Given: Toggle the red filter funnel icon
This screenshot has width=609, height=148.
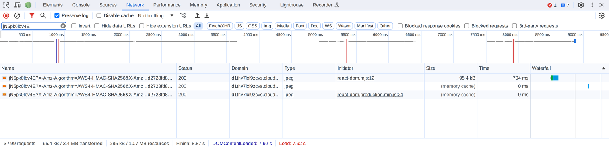Looking at the screenshot, I should [32, 15].
